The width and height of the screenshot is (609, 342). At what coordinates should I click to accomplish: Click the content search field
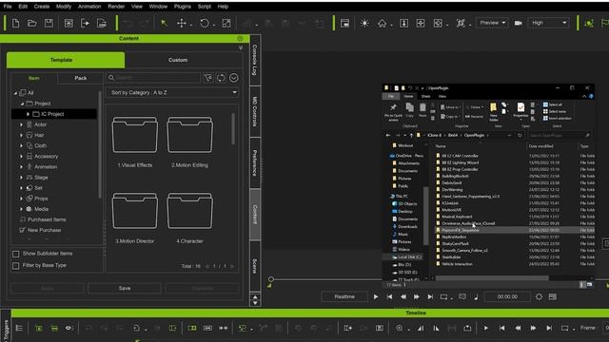[x=154, y=78]
